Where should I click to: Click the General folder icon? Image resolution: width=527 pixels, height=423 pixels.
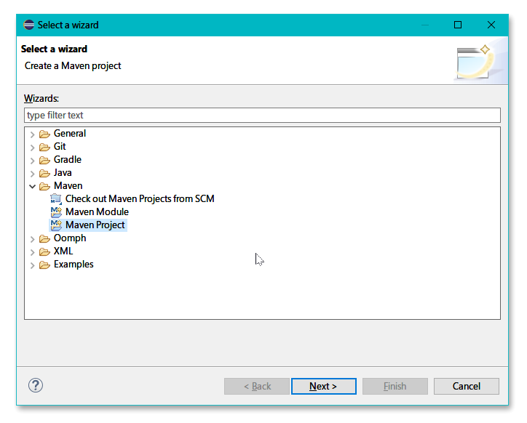[44, 134]
